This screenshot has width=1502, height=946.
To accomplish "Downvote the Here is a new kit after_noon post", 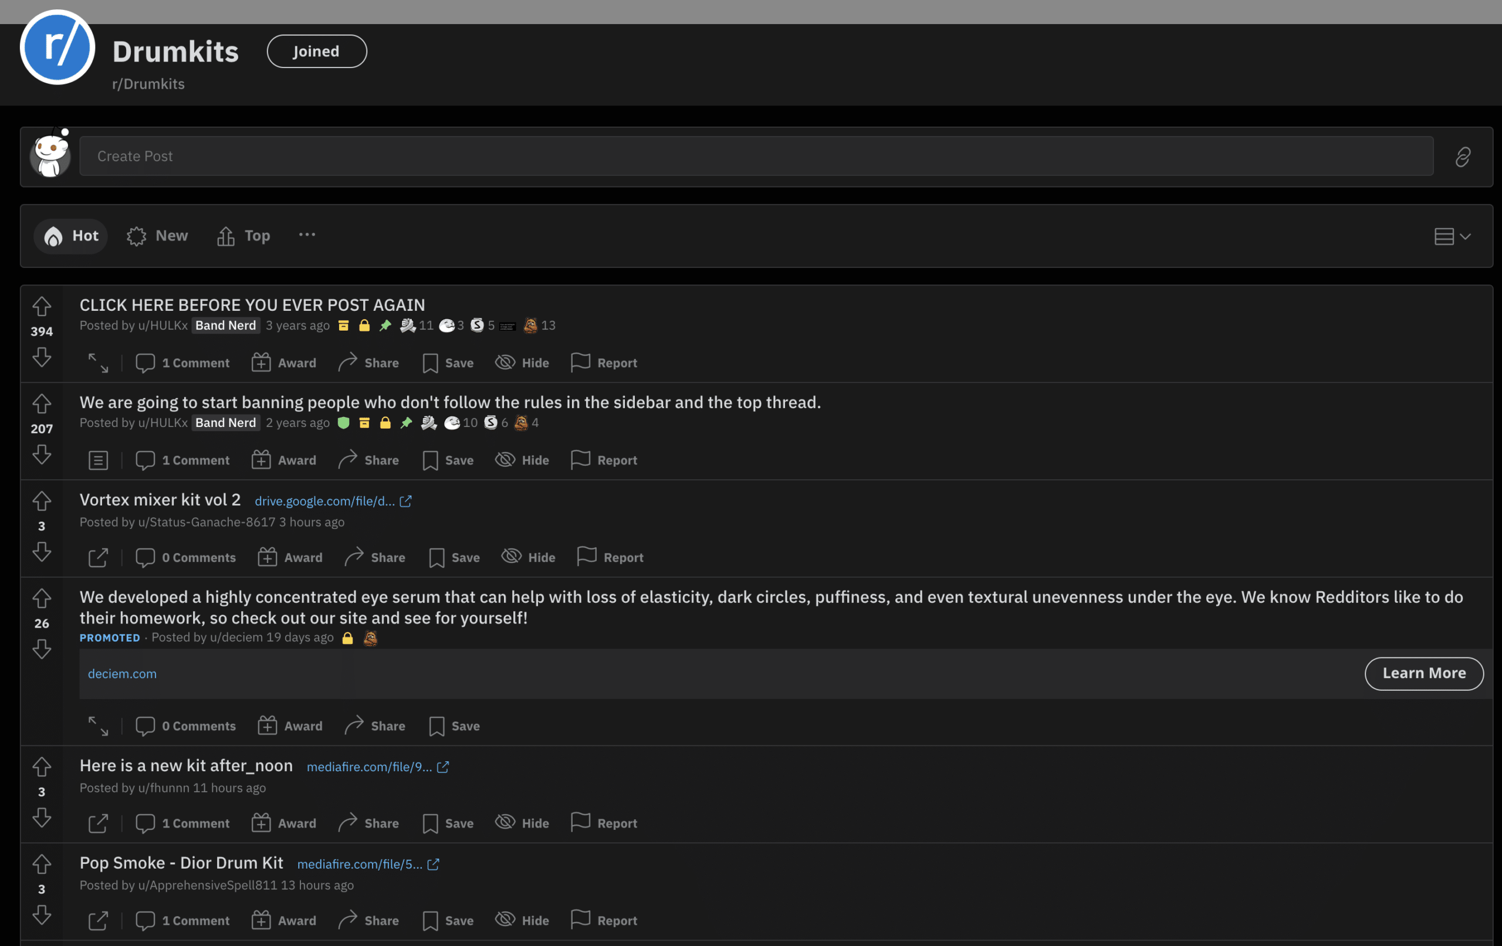I will pyautogui.click(x=42, y=818).
